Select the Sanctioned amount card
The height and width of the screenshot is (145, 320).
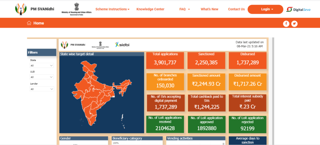pyautogui.click(x=206, y=82)
